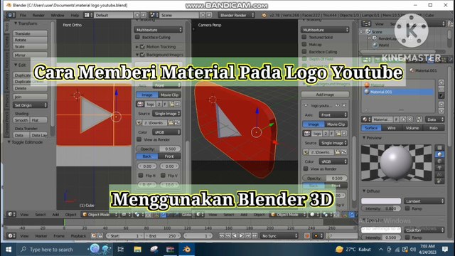
Task: Switch to Wire material type tab
Action: (x=391, y=128)
